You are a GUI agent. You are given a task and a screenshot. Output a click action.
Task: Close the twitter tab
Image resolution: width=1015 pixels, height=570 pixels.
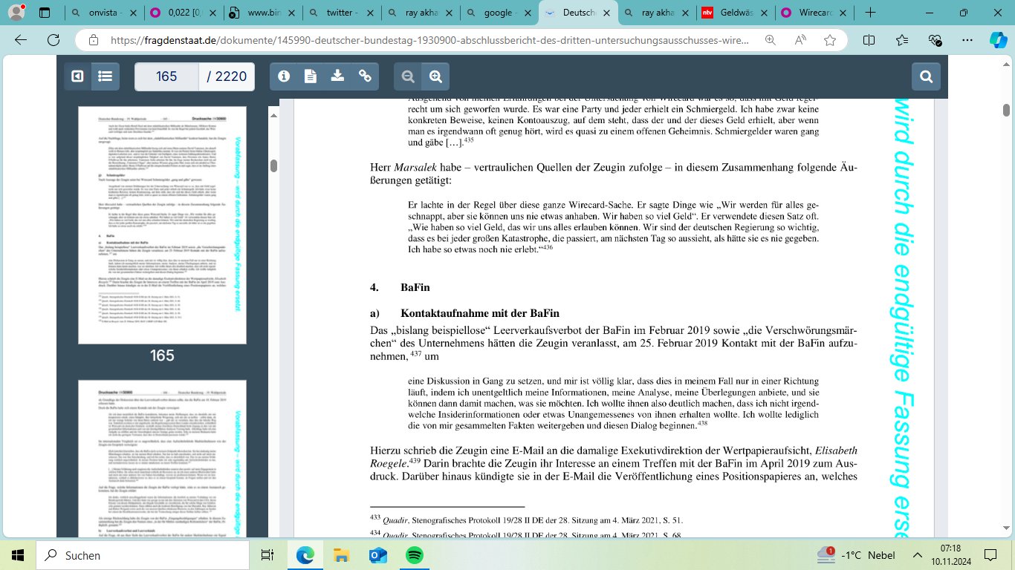coord(371,13)
